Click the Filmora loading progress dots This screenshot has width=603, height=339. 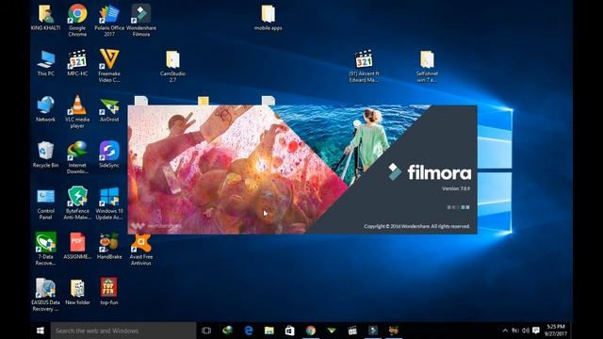pos(459,207)
